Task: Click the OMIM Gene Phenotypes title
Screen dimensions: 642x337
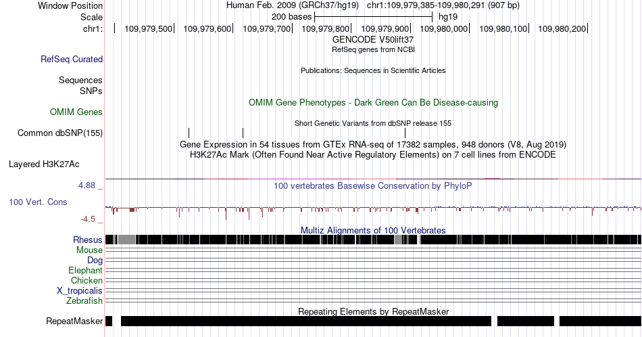Action: click(x=373, y=102)
